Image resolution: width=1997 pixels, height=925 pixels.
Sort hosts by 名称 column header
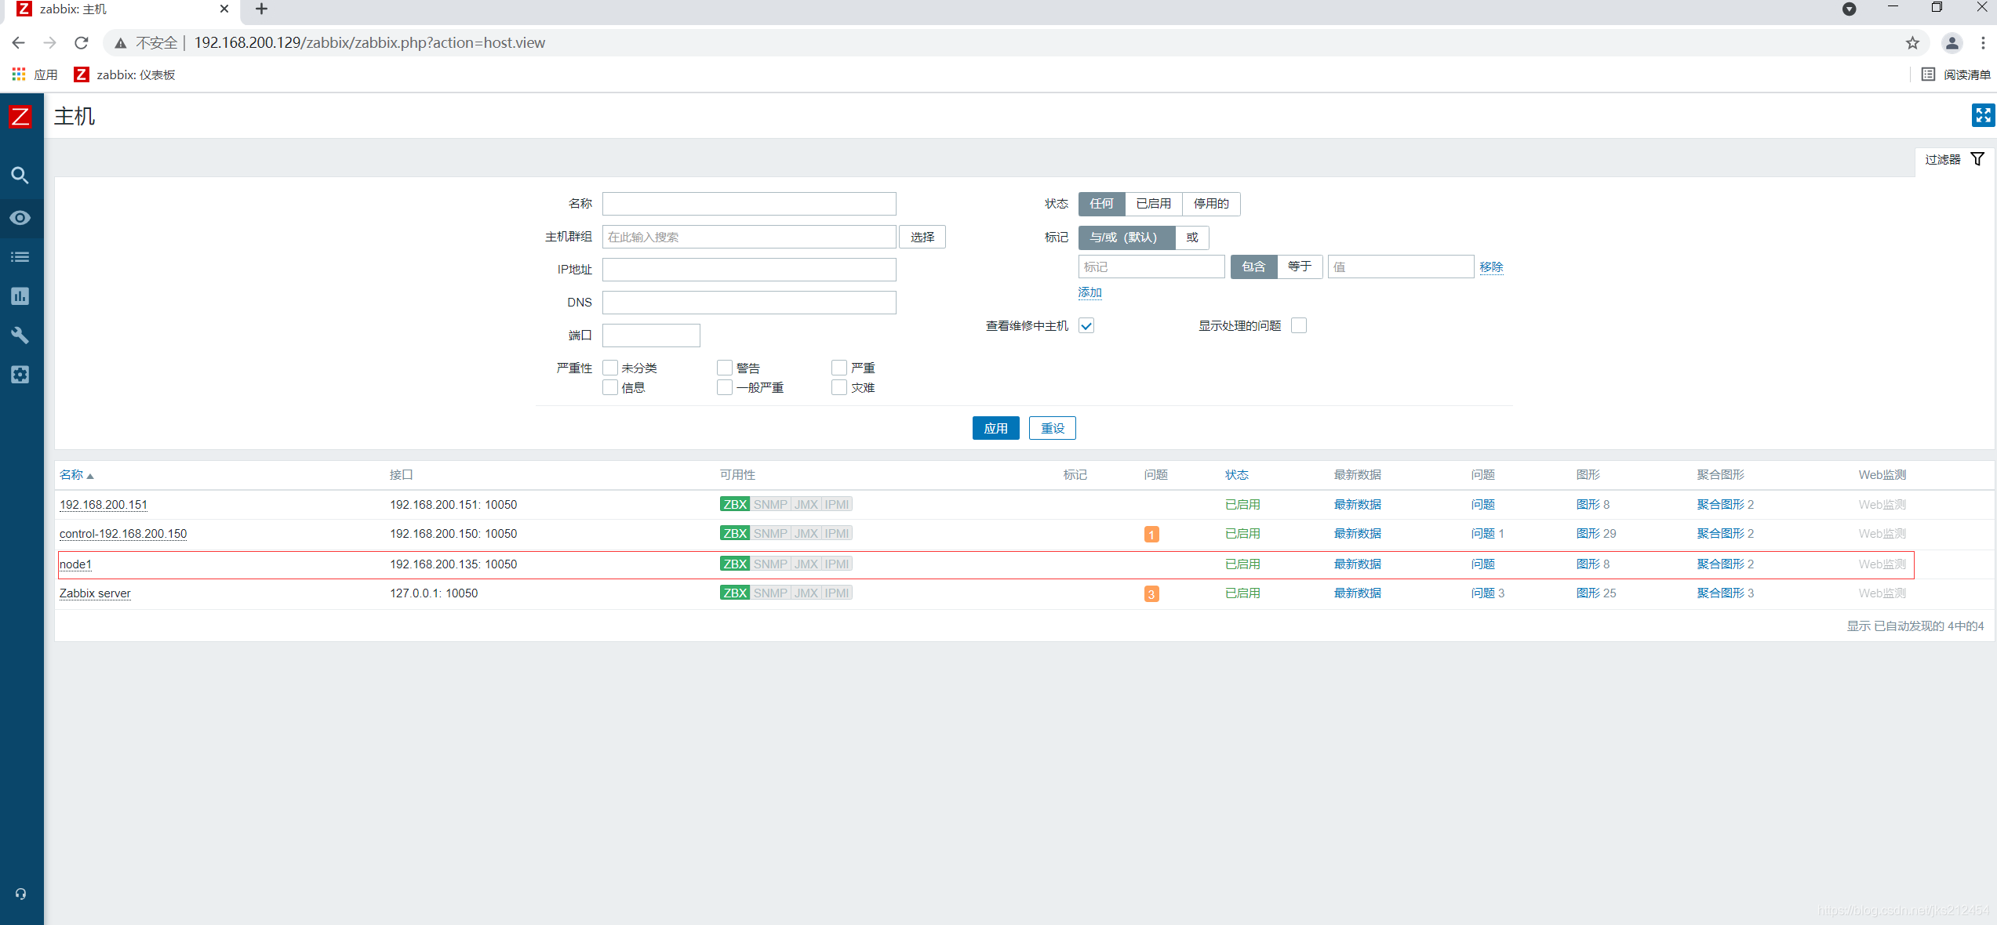pyautogui.click(x=71, y=475)
